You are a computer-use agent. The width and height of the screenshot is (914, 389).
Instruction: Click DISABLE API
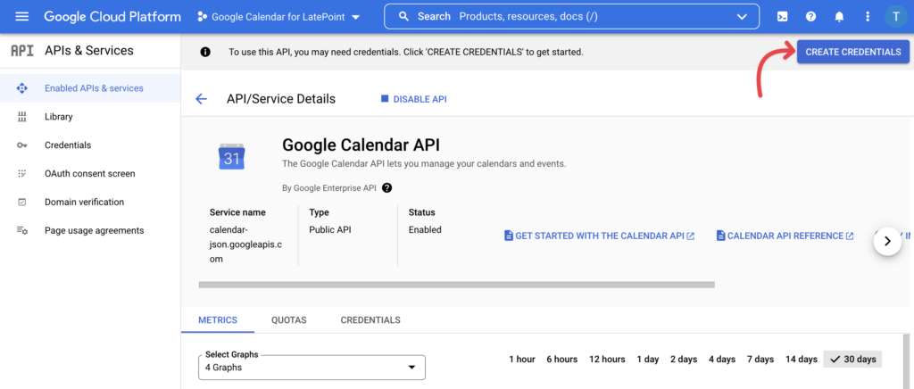414,99
